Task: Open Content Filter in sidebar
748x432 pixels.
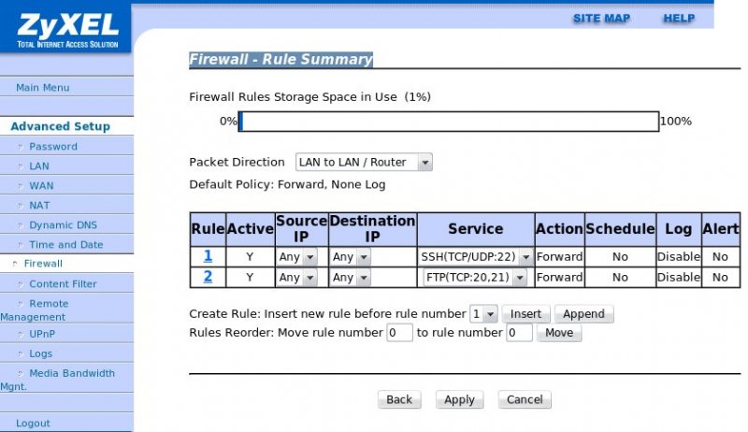Action: 63,283
